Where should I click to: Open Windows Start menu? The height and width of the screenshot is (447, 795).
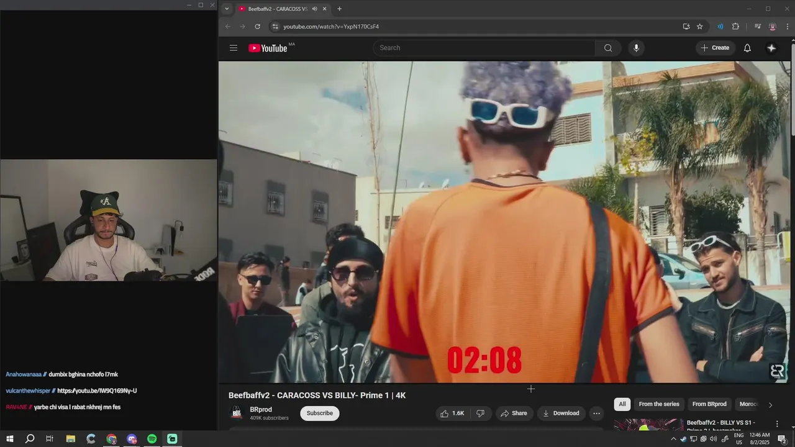(x=10, y=439)
